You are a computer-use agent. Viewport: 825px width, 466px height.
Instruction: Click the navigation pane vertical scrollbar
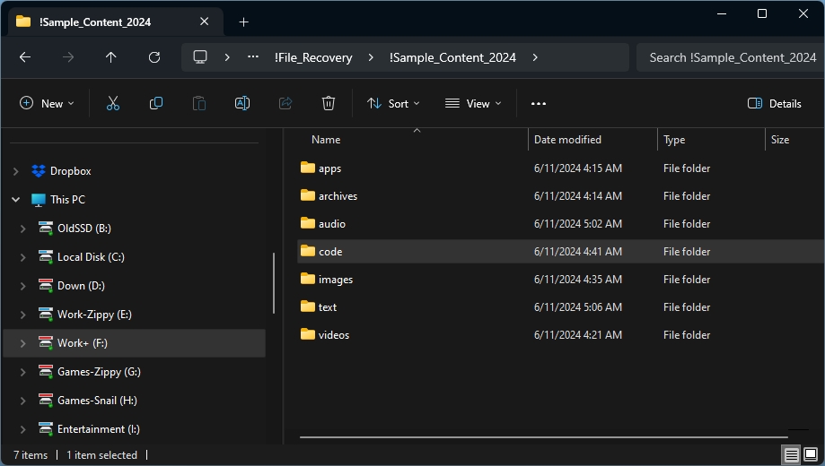tap(274, 283)
